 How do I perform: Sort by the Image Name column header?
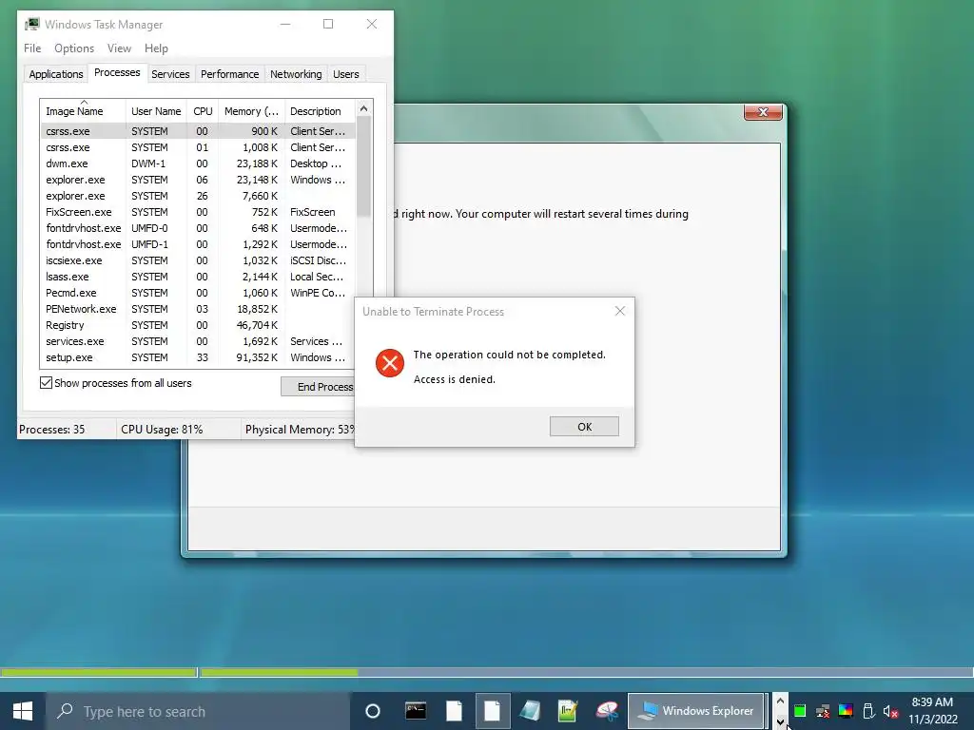tap(83, 111)
